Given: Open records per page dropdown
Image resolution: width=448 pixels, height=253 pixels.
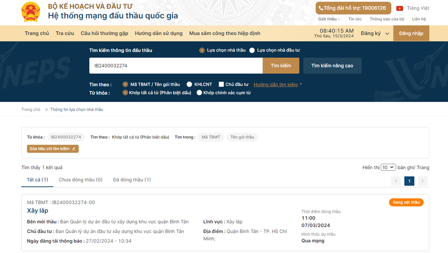Looking at the screenshot, I should coord(388,168).
